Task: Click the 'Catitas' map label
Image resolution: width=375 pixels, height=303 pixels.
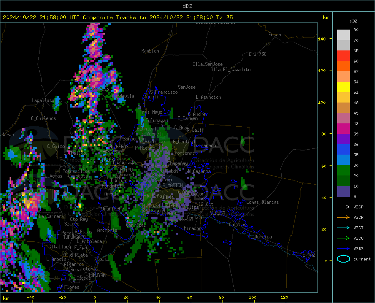Action: [237, 225]
